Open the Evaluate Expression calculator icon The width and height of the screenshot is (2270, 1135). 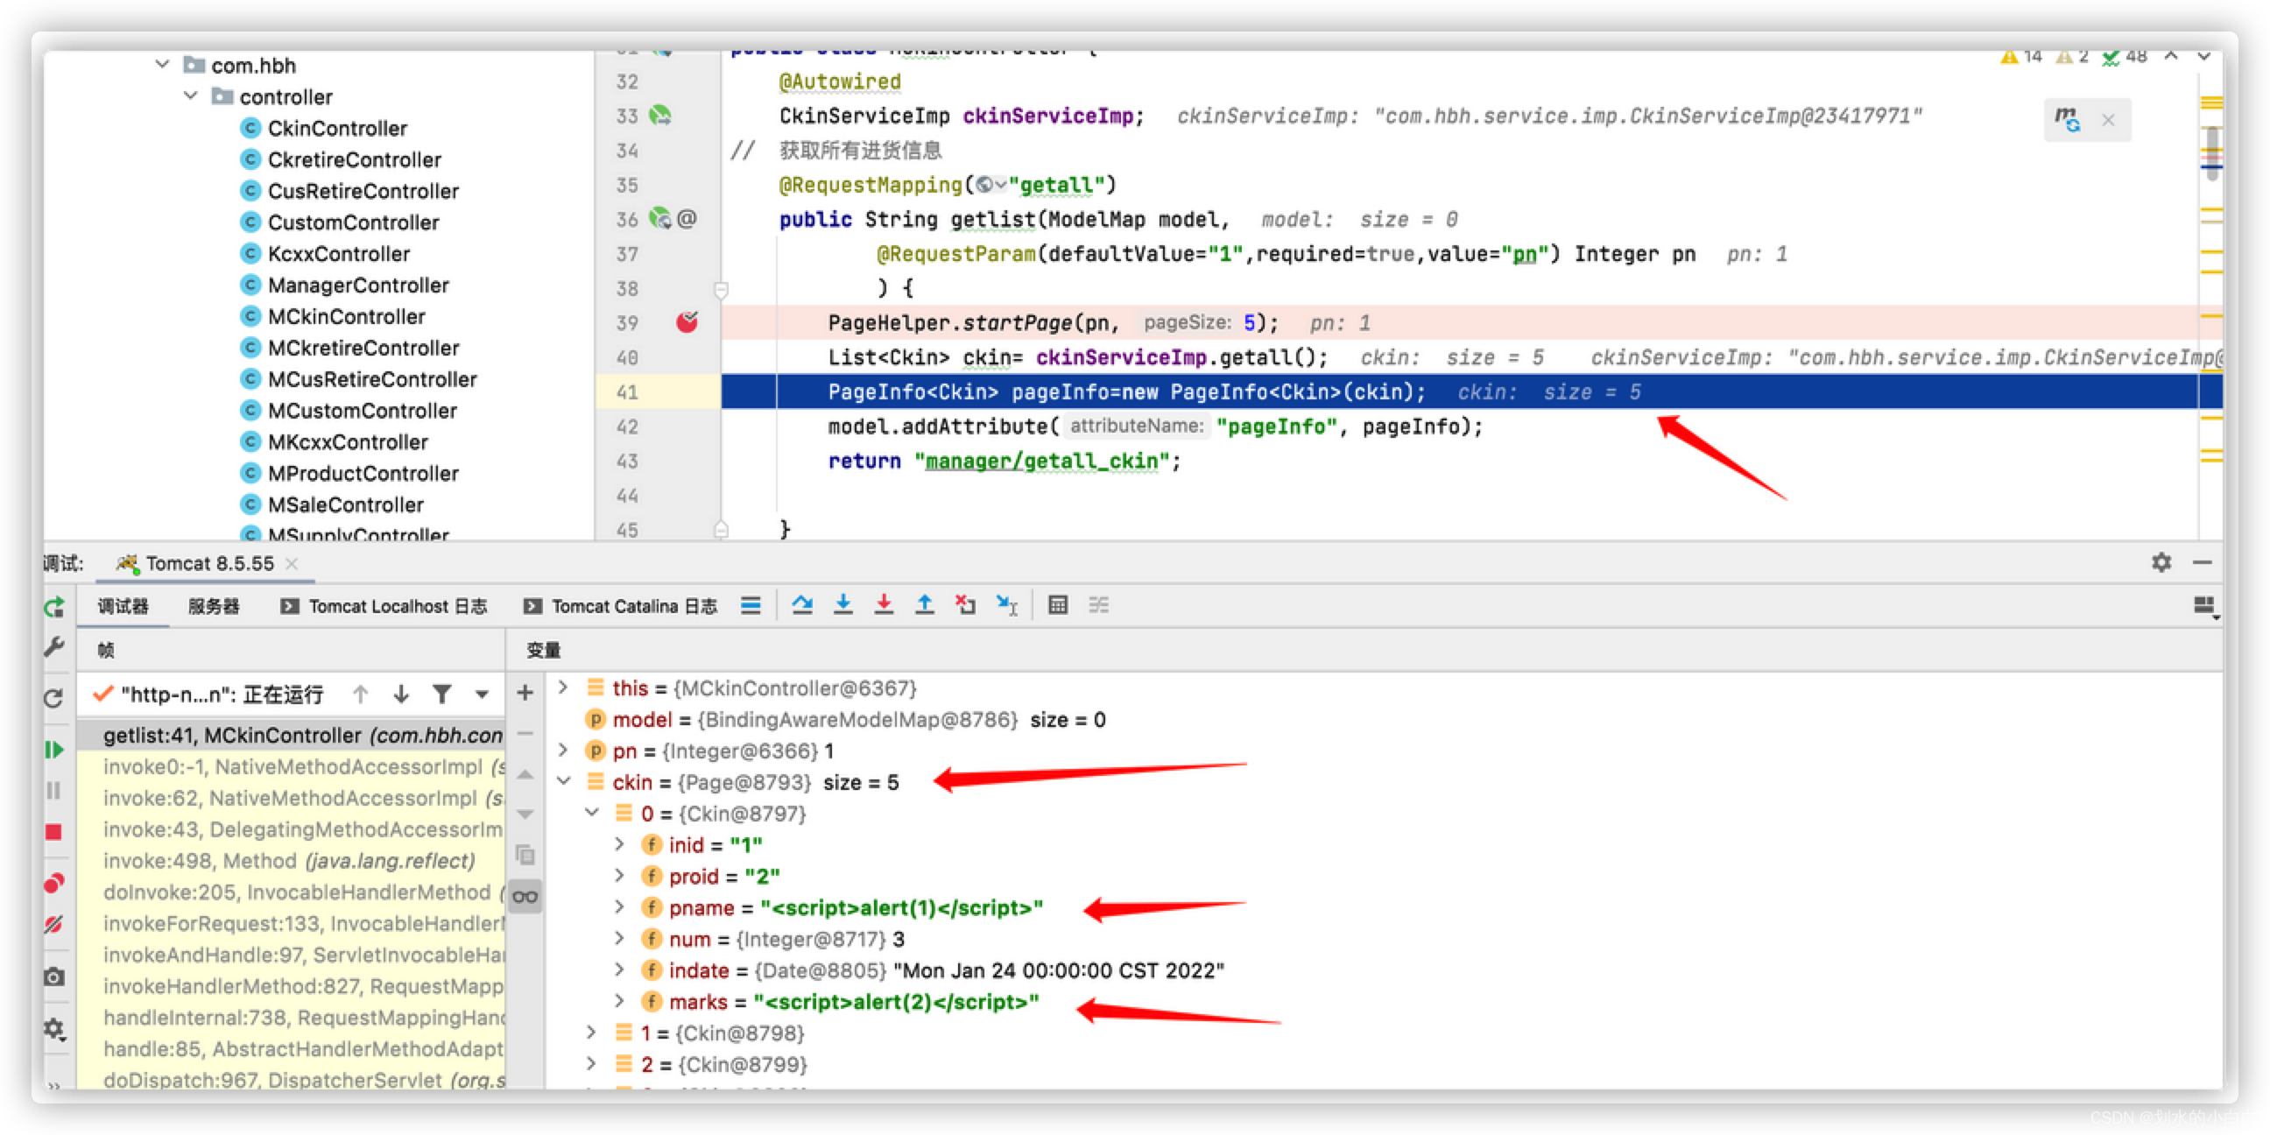(x=1058, y=604)
